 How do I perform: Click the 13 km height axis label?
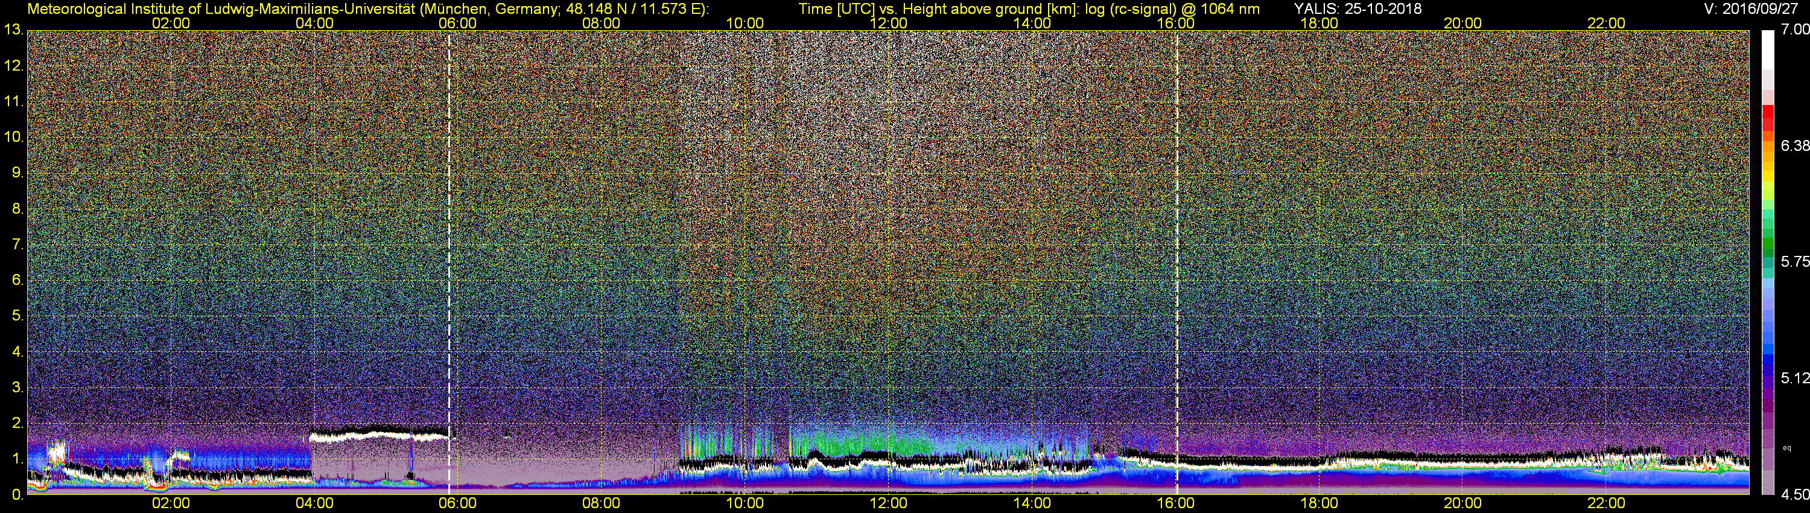(x=13, y=30)
